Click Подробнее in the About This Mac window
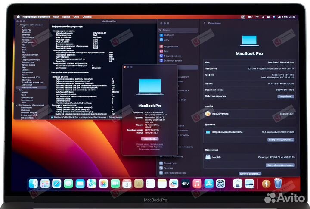 150,139
